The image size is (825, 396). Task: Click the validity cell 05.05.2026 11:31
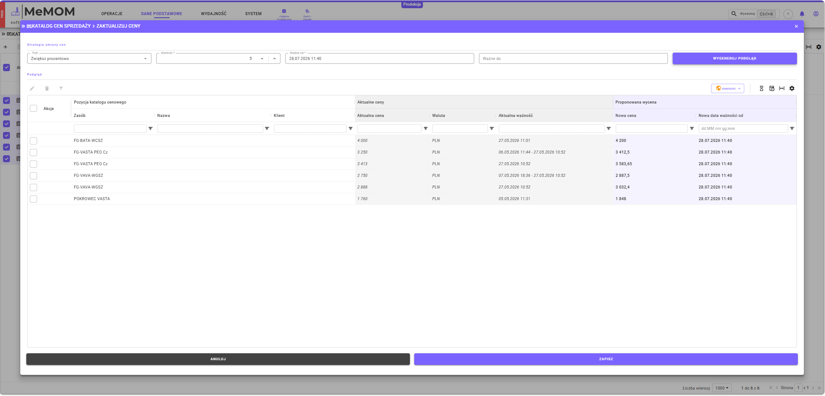coord(514,199)
